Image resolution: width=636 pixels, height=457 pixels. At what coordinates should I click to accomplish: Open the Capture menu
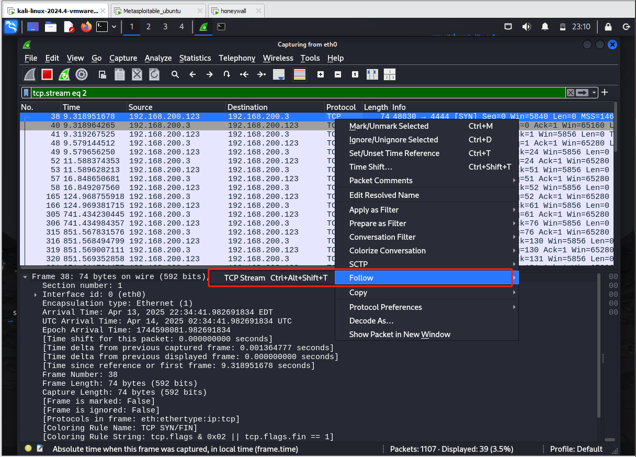point(123,58)
